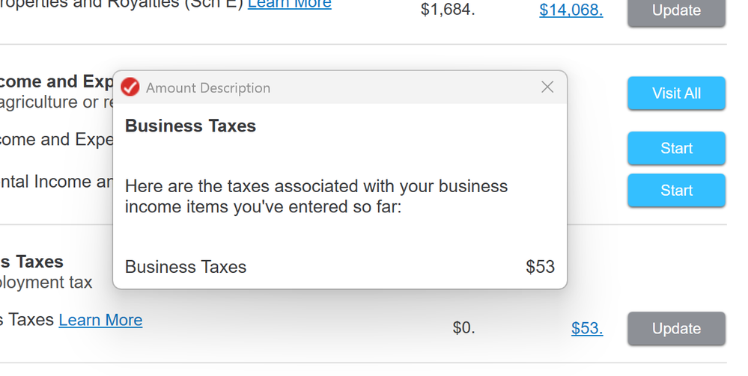
Task: Click the $1,684. amount in Royalties row
Action: (447, 10)
